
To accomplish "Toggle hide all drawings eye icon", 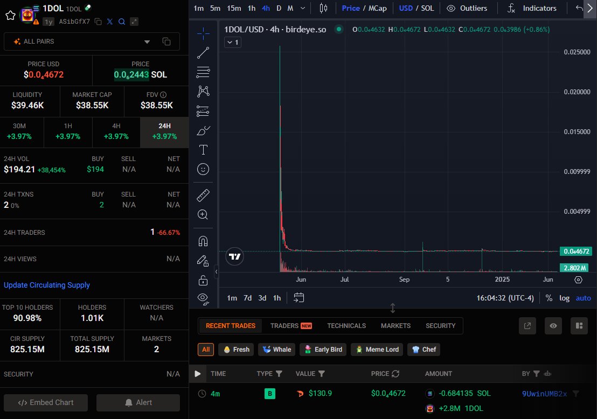I will [x=203, y=299].
